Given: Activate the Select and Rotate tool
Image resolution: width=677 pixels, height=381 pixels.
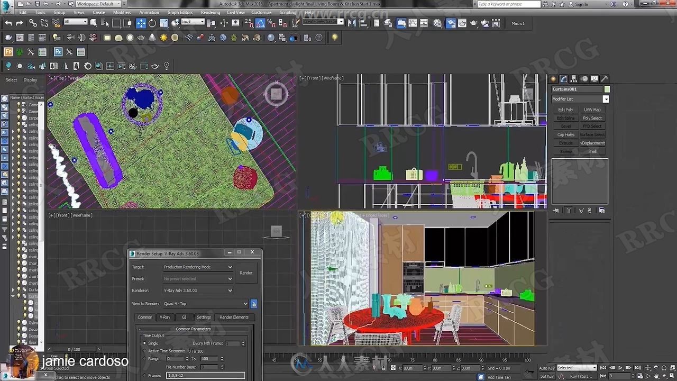Looking at the screenshot, I should [x=152, y=23].
